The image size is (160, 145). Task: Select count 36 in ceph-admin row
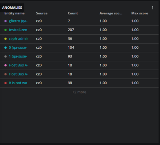pos(70,39)
